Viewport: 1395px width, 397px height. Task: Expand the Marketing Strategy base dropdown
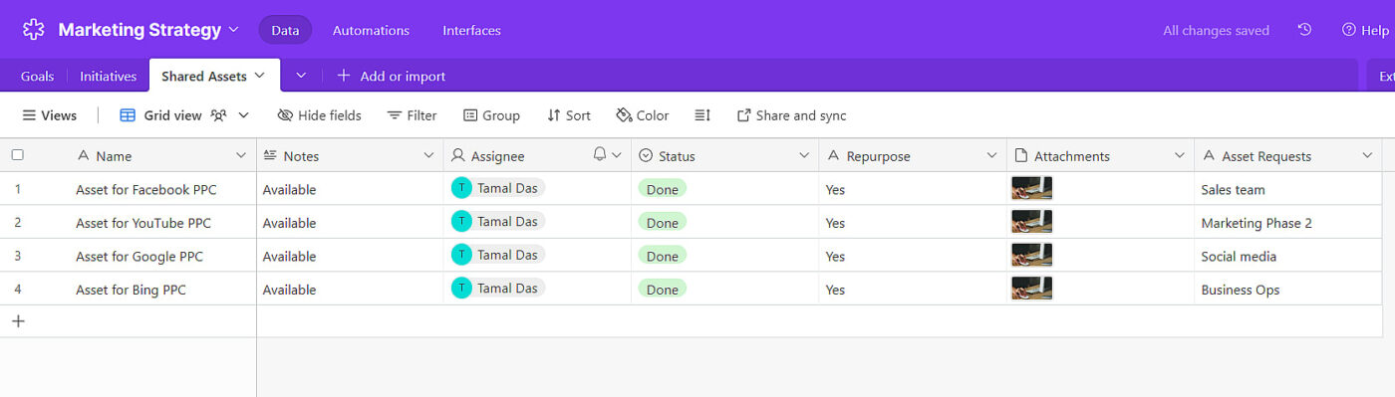pyautogui.click(x=234, y=30)
